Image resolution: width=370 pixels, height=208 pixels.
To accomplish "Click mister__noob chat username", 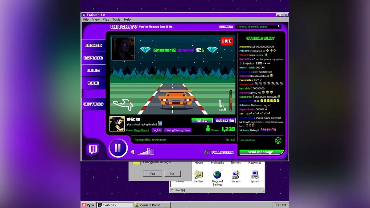I will (x=247, y=67).
